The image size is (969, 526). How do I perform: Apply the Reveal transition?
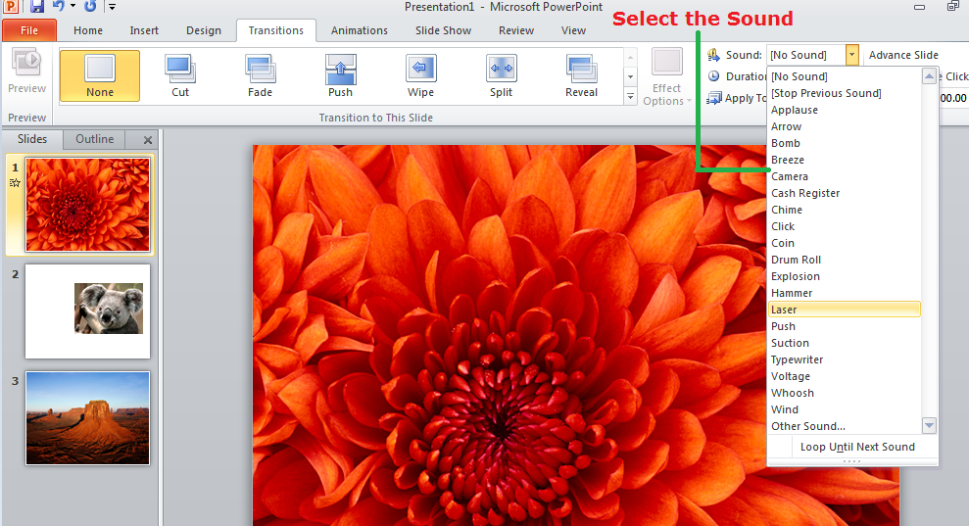582,75
